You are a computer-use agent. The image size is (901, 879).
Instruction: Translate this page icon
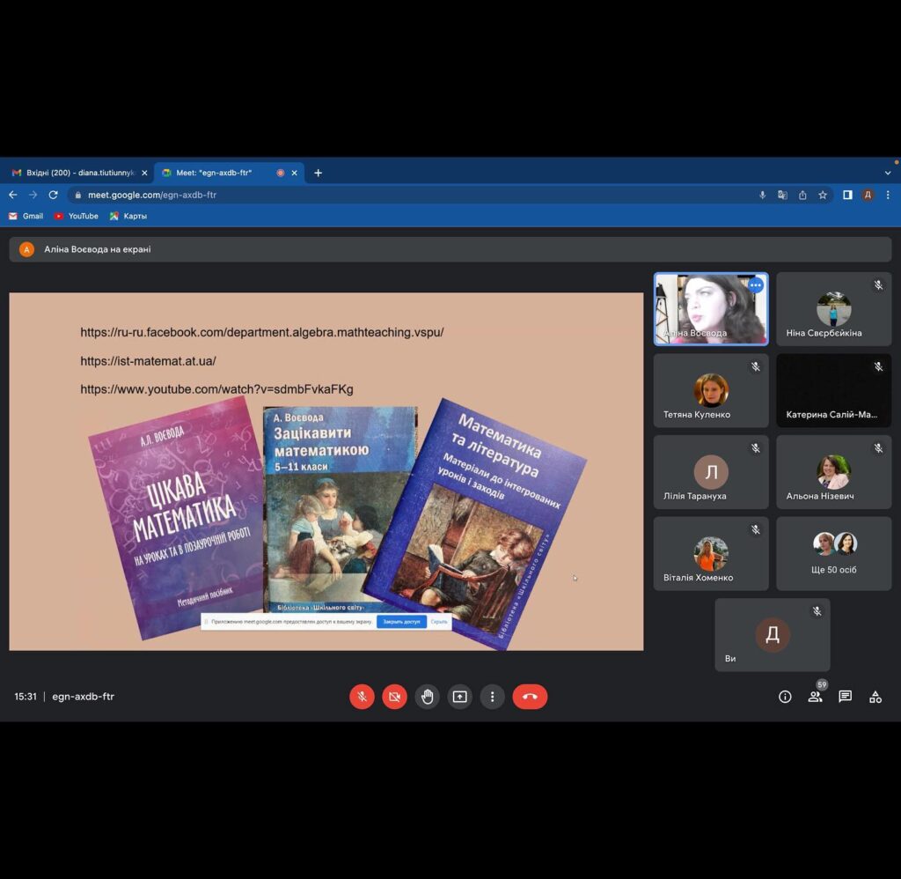[782, 195]
